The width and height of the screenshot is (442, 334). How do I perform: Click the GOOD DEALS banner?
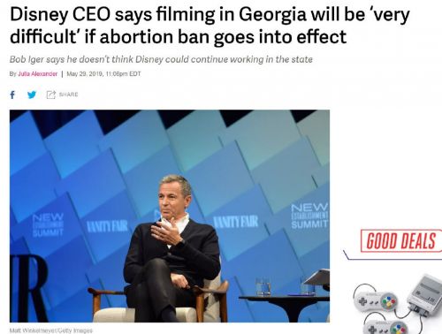401,240
